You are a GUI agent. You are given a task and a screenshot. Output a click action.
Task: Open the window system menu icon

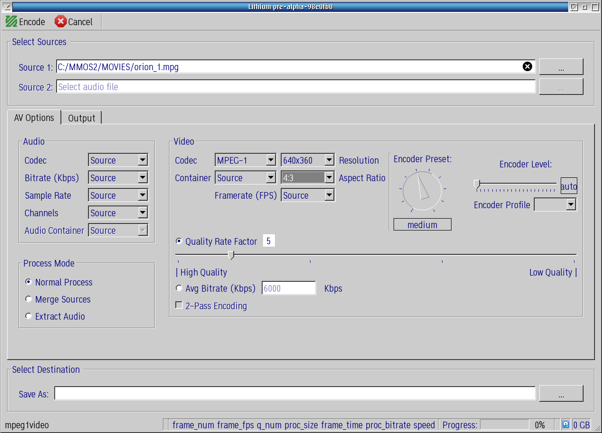[7, 7]
